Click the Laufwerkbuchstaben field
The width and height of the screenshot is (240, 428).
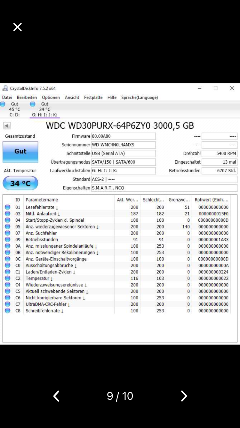[x=124, y=171]
